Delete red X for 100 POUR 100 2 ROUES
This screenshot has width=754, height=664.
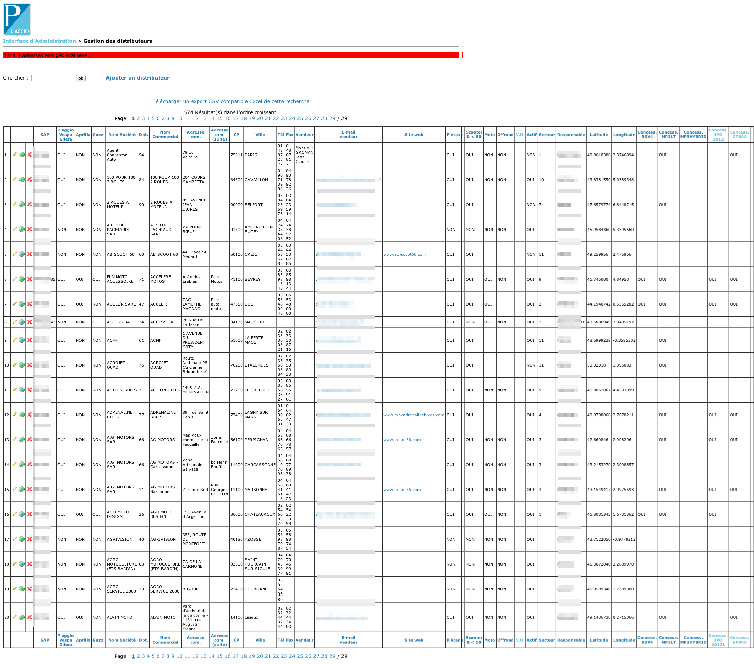(29, 179)
